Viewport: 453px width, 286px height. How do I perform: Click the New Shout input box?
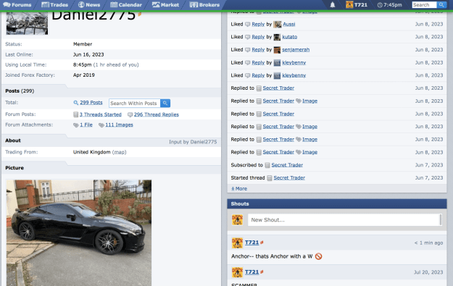tap(345, 220)
